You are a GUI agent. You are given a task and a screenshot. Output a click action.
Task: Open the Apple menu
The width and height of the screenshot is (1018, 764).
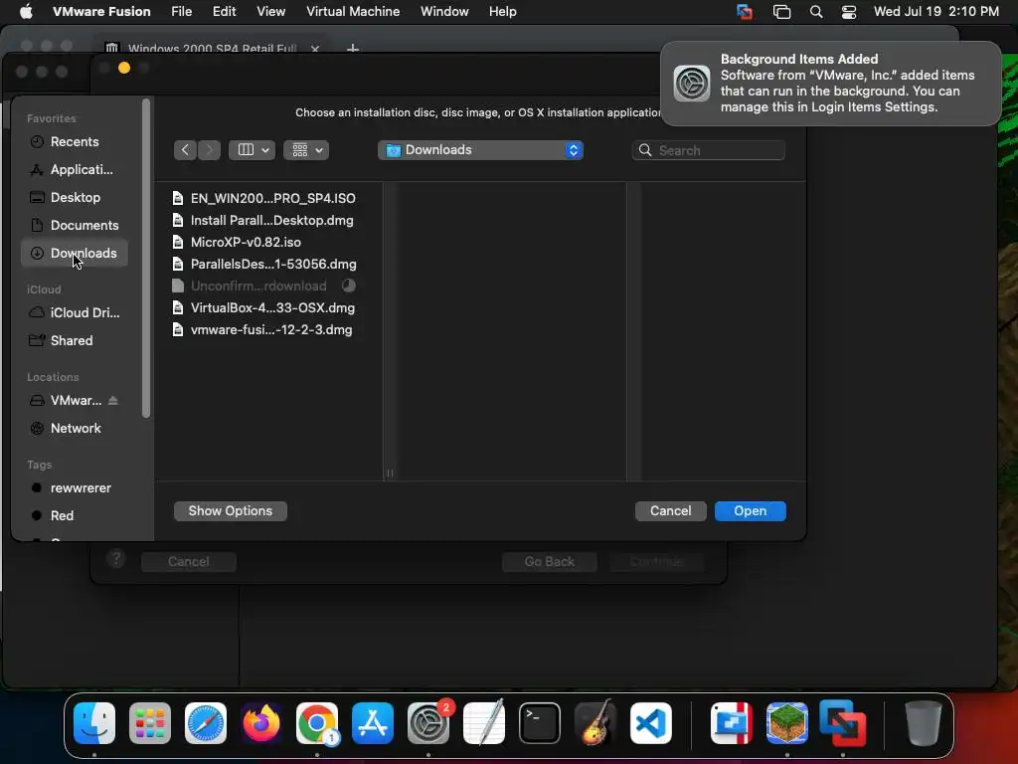click(x=26, y=12)
